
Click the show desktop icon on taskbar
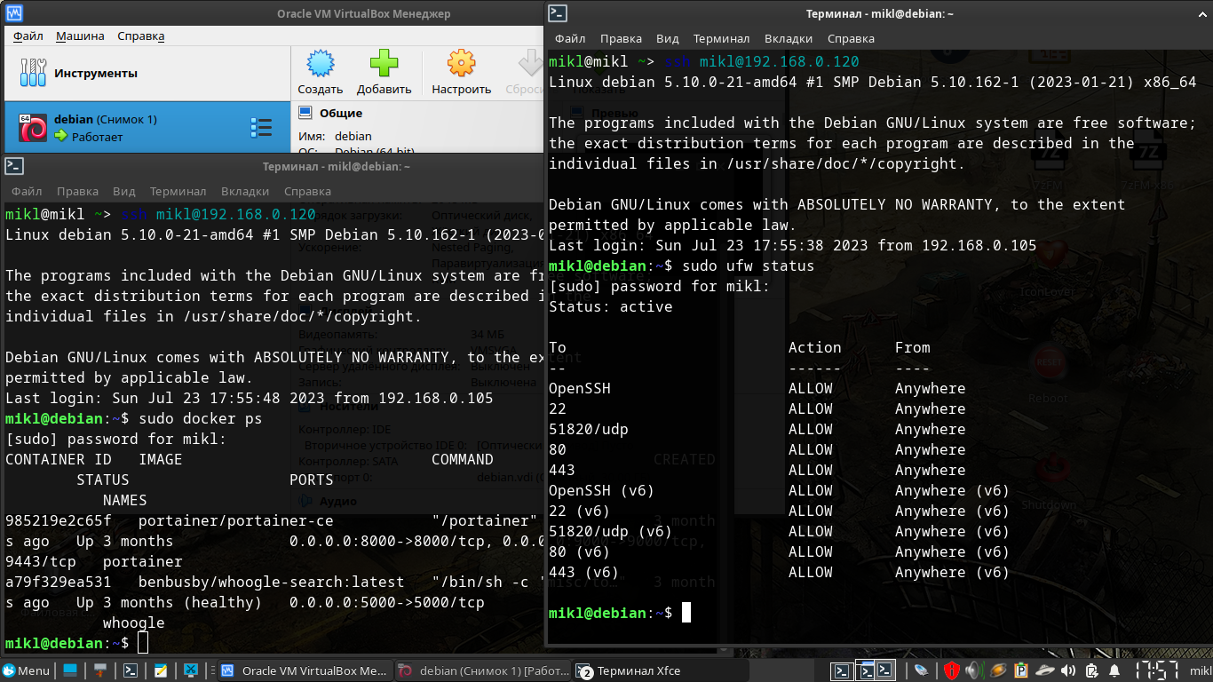(70, 670)
